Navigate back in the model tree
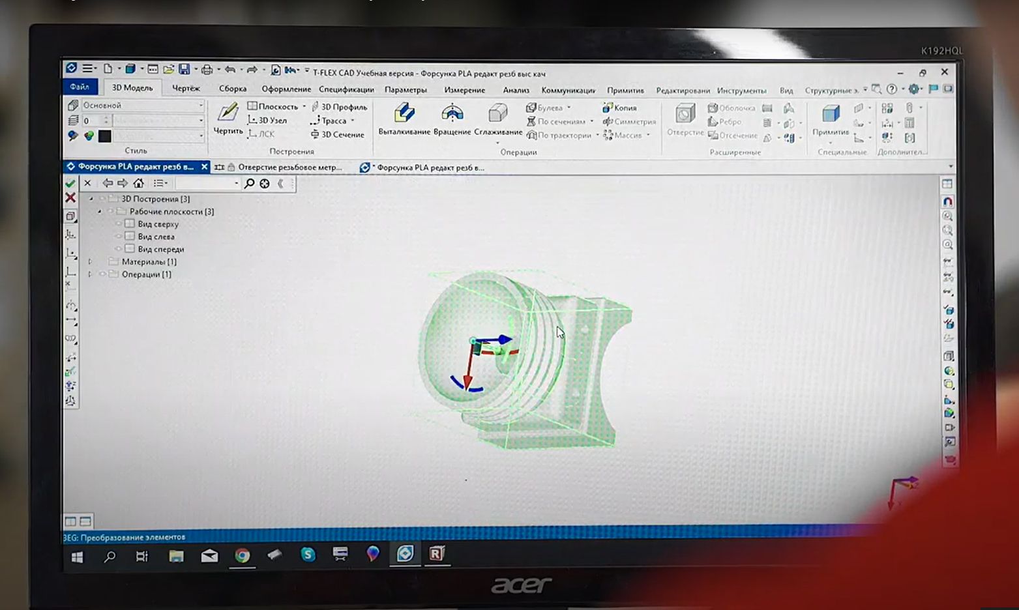Viewport: 1019px width, 610px height. point(108,183)
